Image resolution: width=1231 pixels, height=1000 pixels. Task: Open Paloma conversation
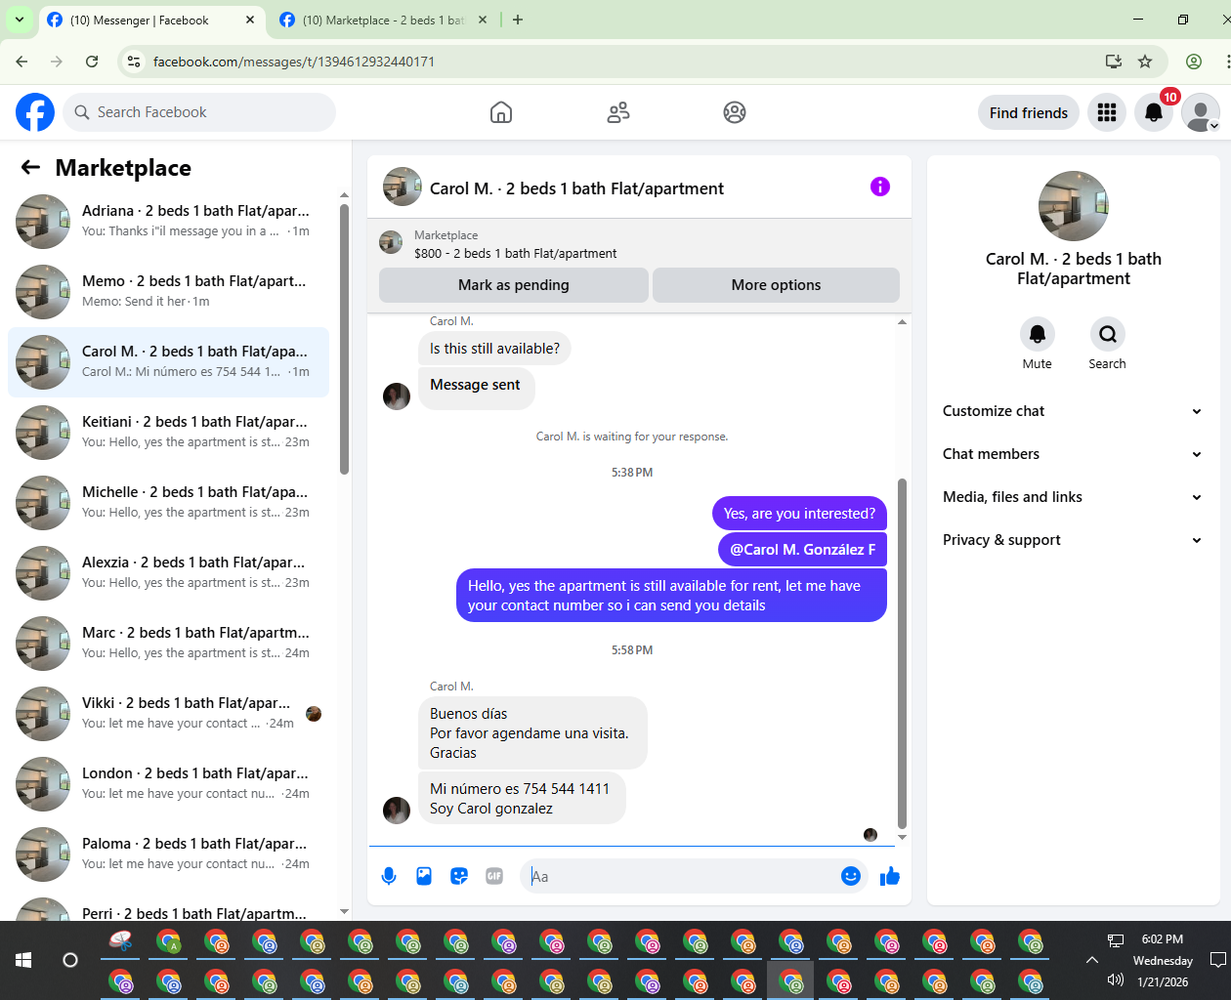(168, 854)
